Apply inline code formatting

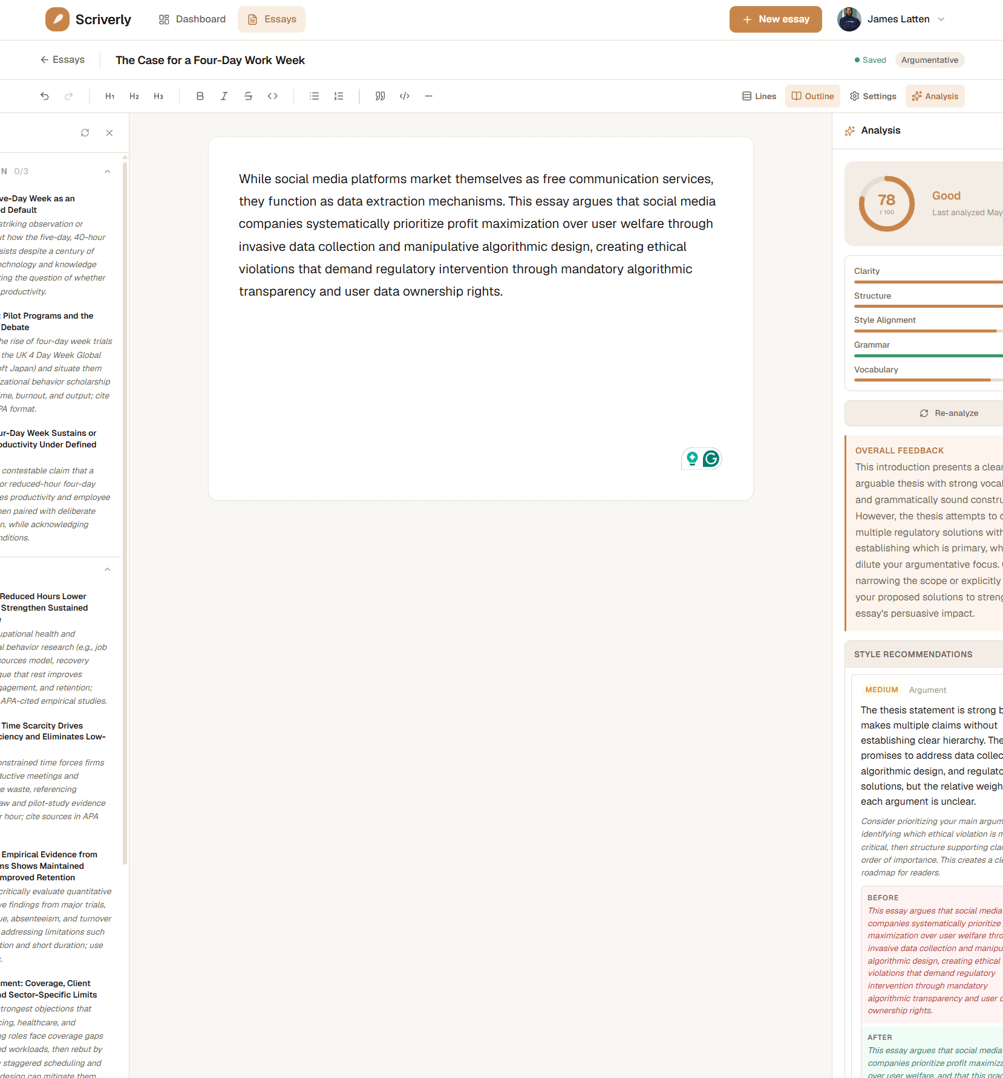pyautogui.click(x=273, y=96)
